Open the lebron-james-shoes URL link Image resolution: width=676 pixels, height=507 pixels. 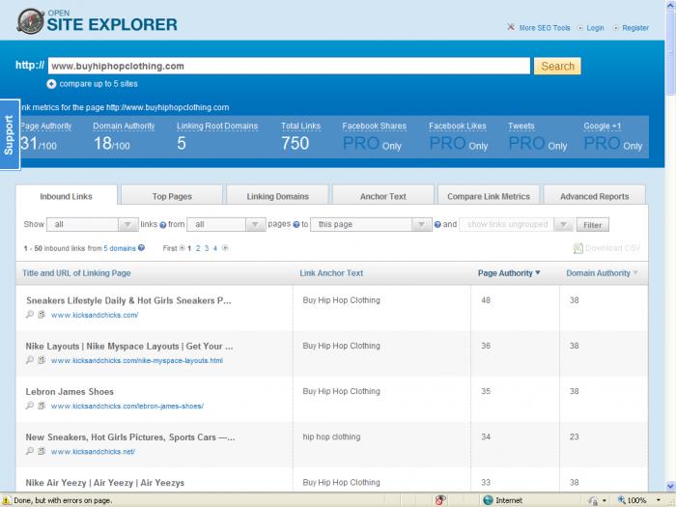[x=127, y=407]
